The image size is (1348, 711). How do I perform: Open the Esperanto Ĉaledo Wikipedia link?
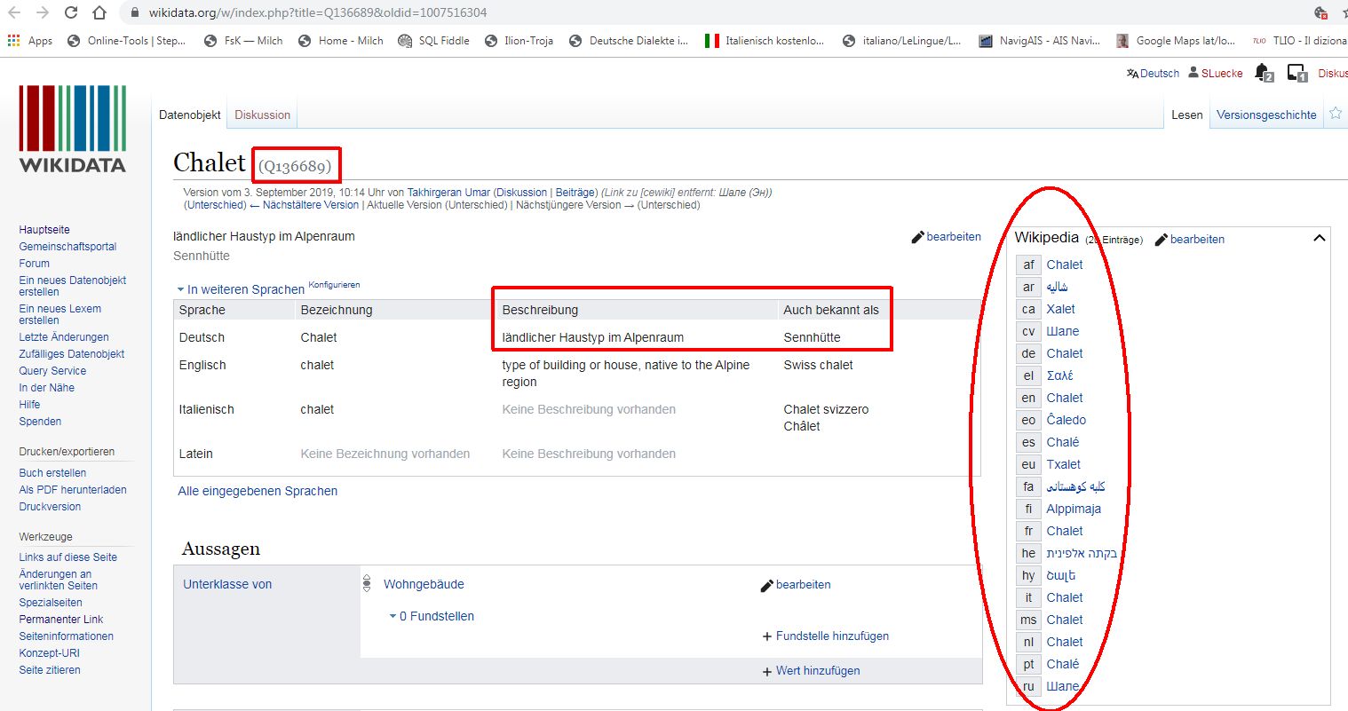click(x=1066, y=420)
